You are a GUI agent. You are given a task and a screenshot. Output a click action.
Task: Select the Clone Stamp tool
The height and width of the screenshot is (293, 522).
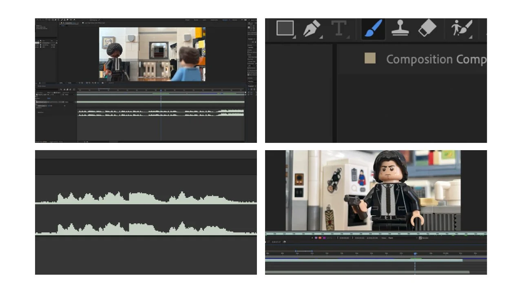pos(400,28)
